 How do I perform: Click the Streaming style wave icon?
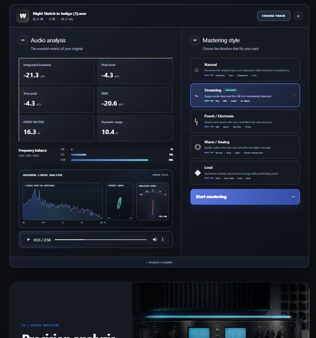pos(196,96)
